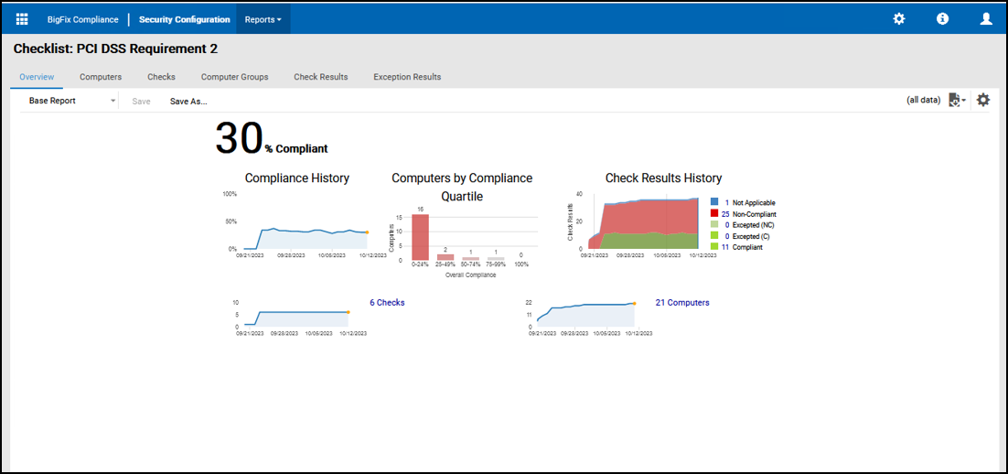Viewport: 1008px width, 474px height.
Task: Open the settings gear in the top navigation bar
Action: pos(898,19)
